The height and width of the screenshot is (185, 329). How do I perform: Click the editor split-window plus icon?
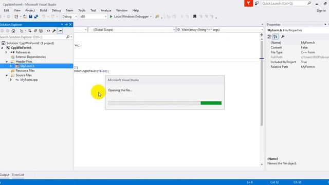pos(262,35)
